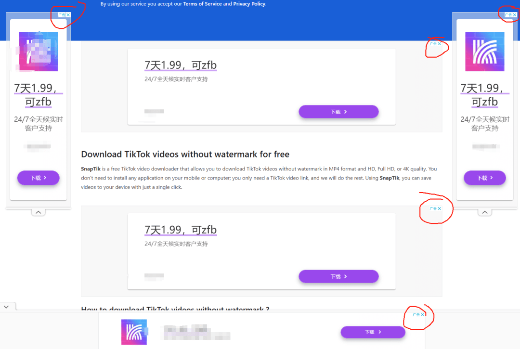The width and height of the screenshot is (520, 349).
Task: Dismiss the top center banner ad
Action: click(x=440, y=44)
